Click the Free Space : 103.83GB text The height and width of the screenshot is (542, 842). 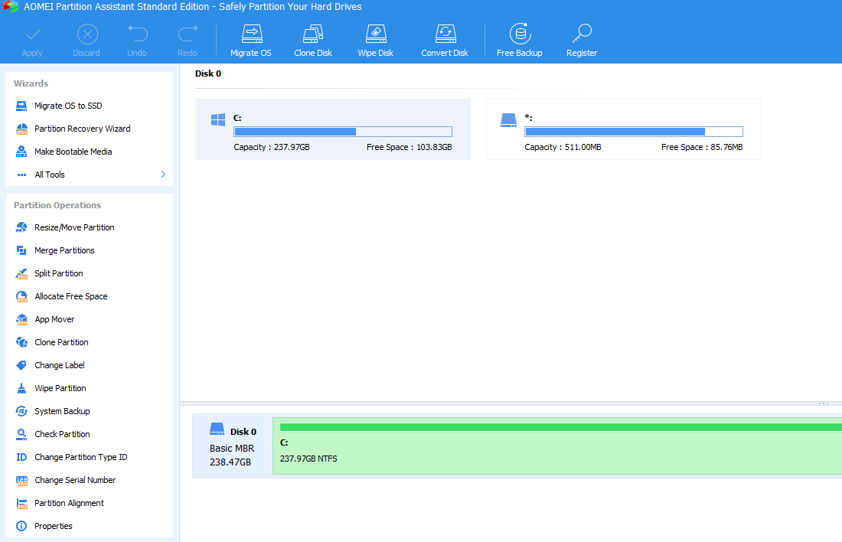pyautogui.click(x=410, y=147)
